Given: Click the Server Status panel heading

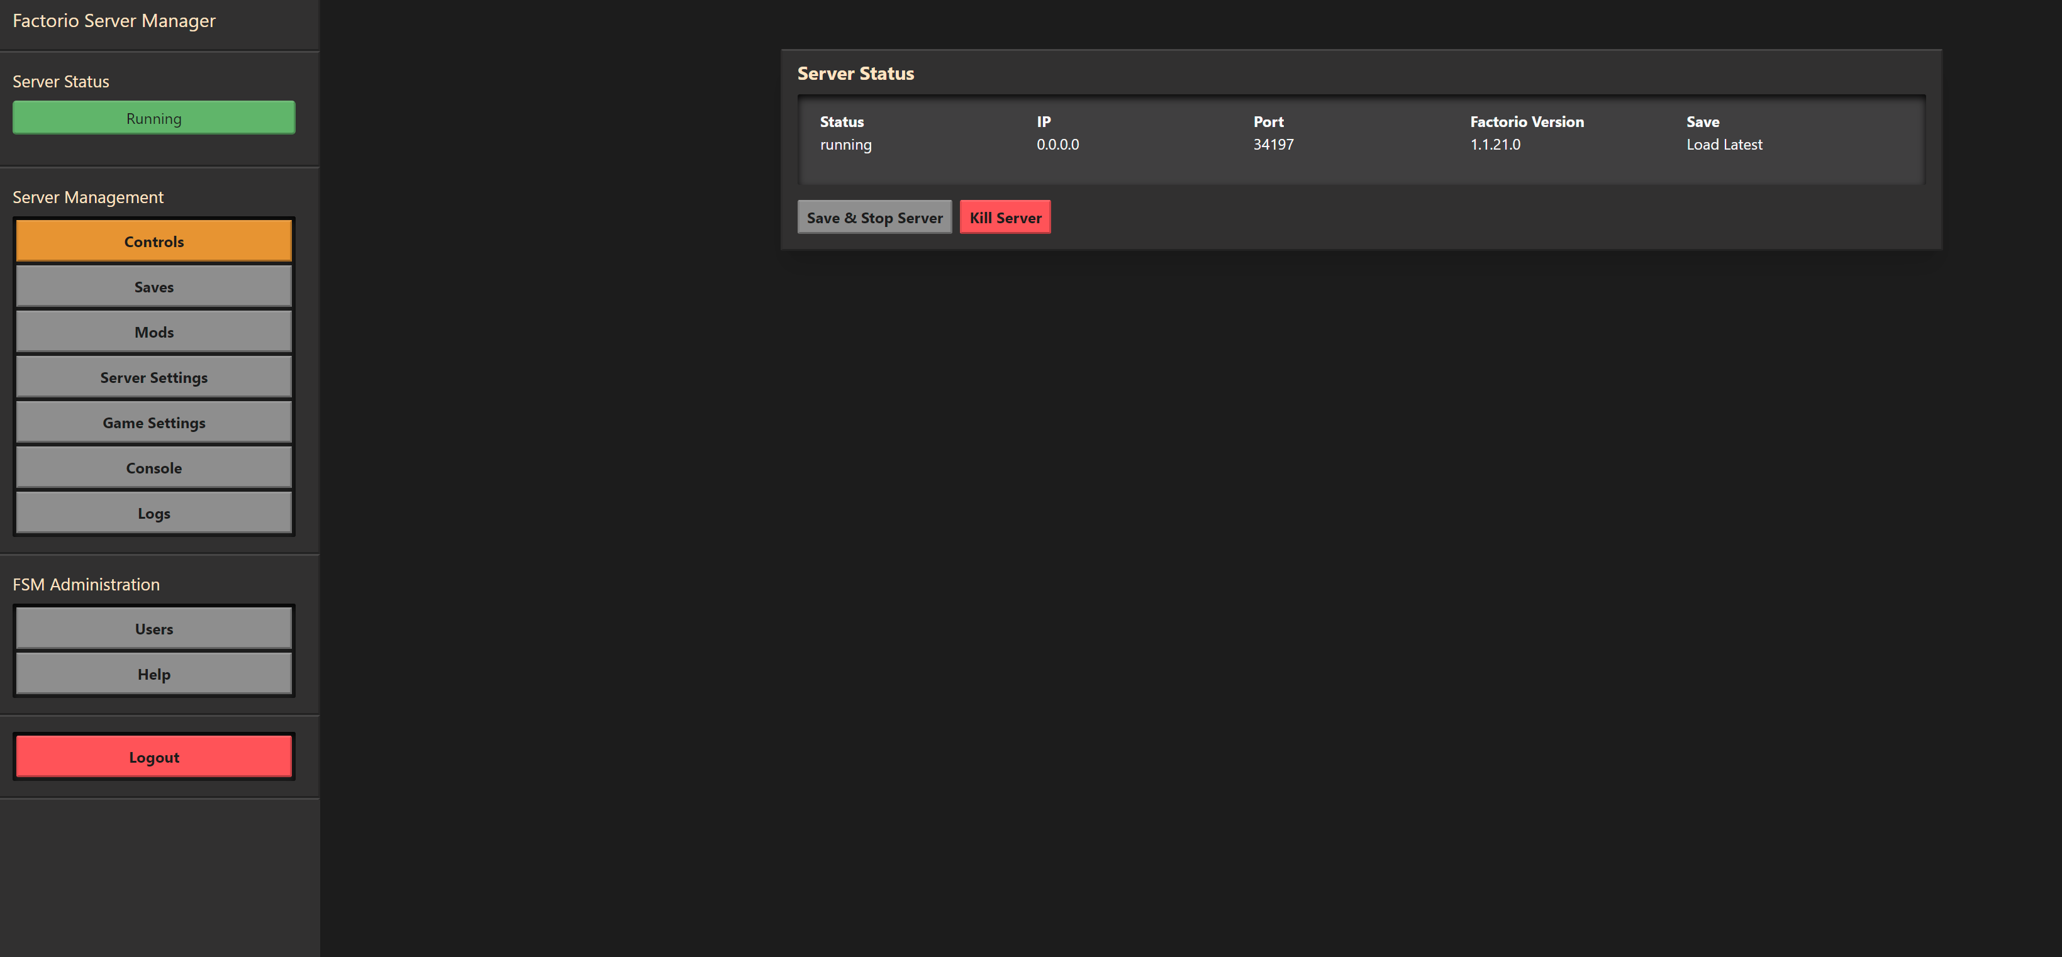Looking at the screenshot, I should [855, 74].
